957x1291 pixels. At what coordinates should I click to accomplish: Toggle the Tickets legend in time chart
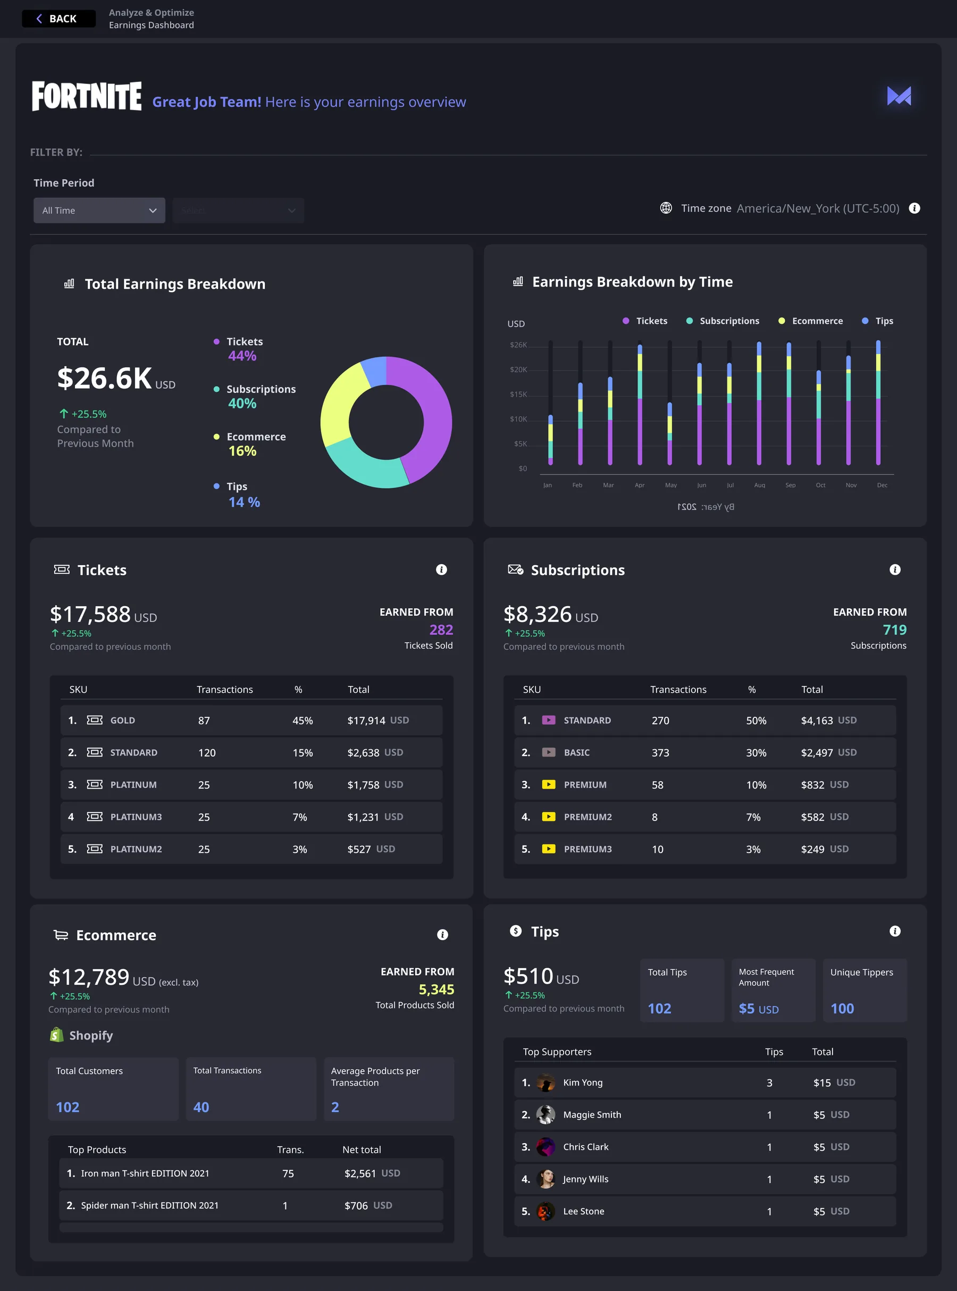pos(645,321)
